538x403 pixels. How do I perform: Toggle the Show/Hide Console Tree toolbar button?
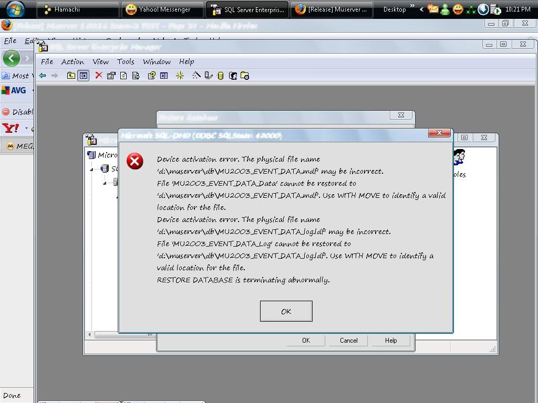tap(83, 76)
